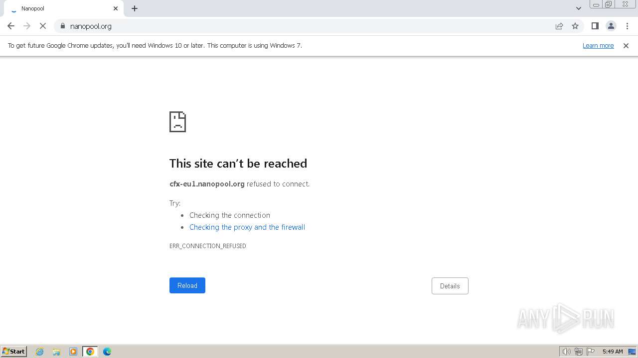The height and width of the screenshot is (358, 638).
Task: View site information via the lock icon
Action: tap(62, 26)
